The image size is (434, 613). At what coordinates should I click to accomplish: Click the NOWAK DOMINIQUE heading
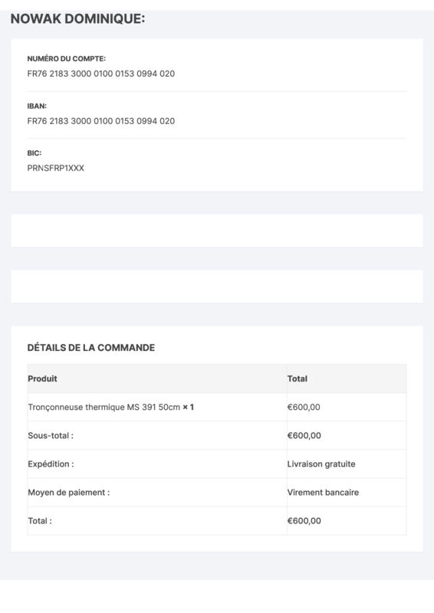(x=77, y=18)
